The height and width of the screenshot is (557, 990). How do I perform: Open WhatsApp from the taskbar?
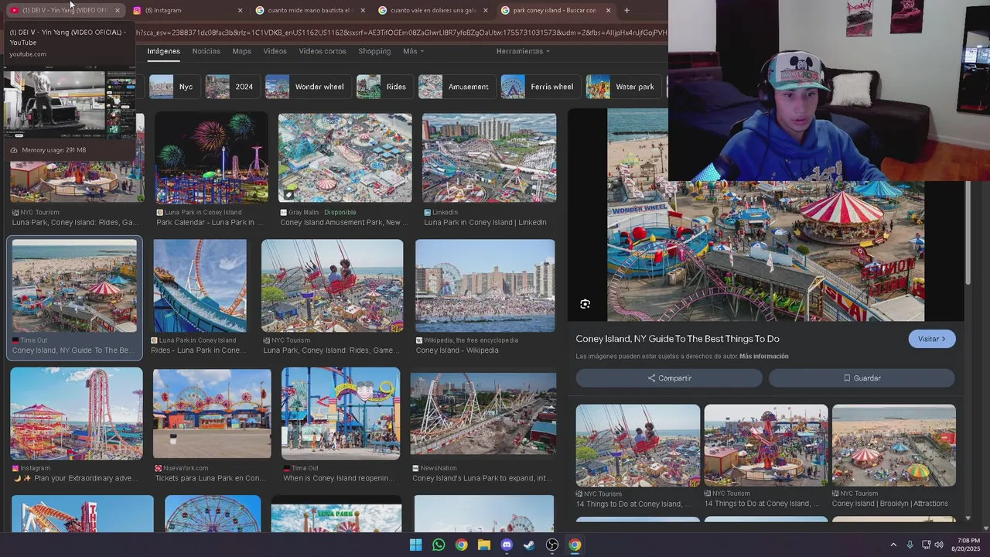(439, 545)
